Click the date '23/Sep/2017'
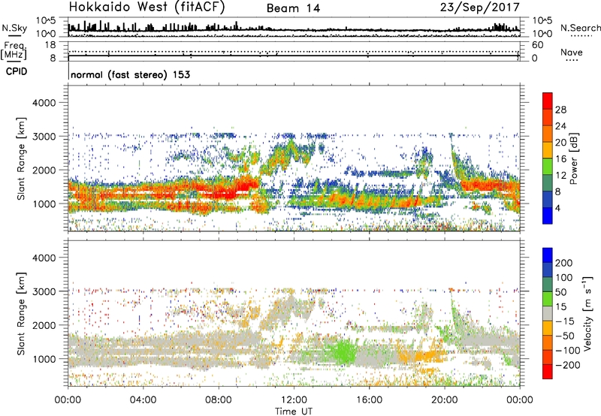Screen dimensions: 601x416 coord(480,8)
